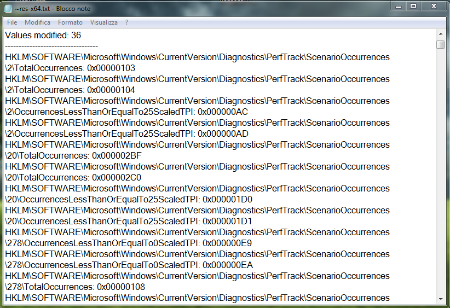450x308 pixels.
Task: Click the value 0x000001D1
Action: [227, 222]
